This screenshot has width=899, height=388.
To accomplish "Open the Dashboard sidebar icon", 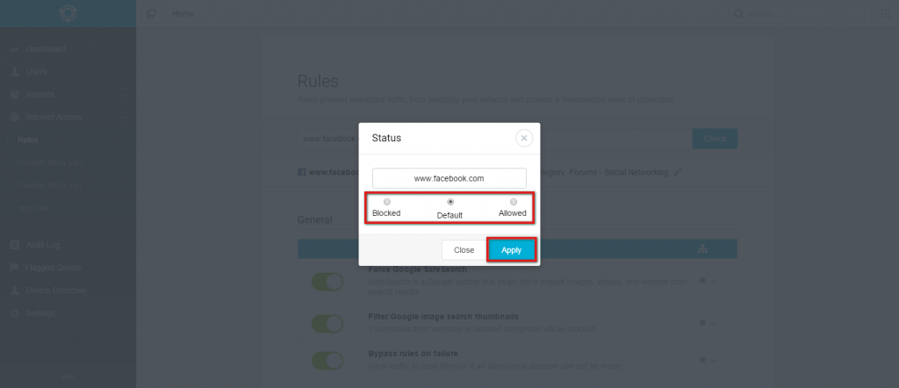I will (x=15, y=49).
